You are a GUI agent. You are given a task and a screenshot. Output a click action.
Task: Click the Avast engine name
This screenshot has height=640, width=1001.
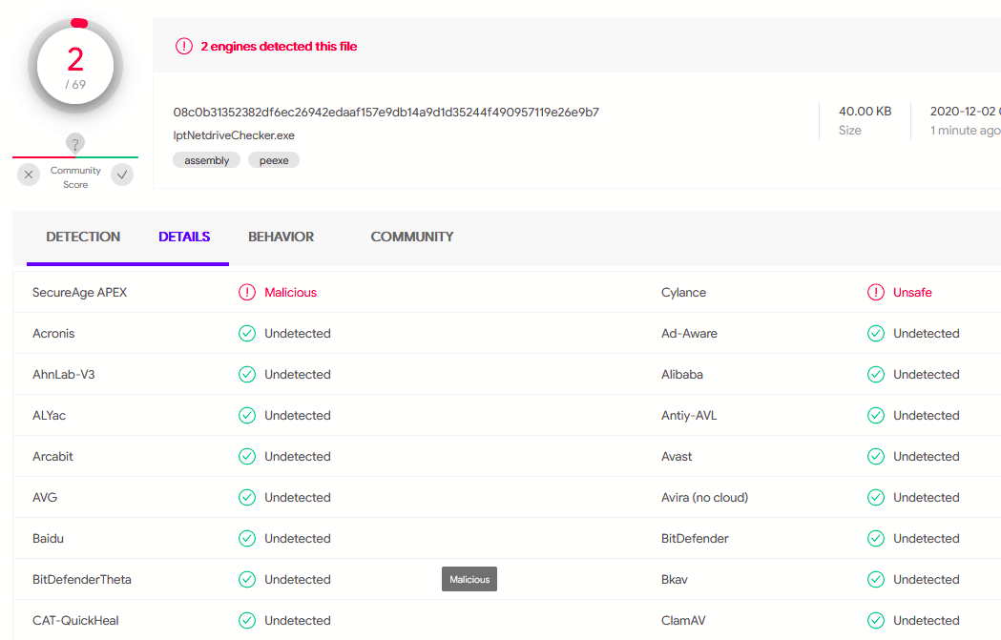(677, 456)
